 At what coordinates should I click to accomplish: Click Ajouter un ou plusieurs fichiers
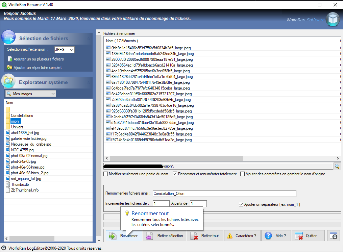[39, 59]
